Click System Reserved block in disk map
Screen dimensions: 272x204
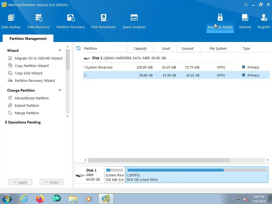pyautogui.click(x=114, y=175)
